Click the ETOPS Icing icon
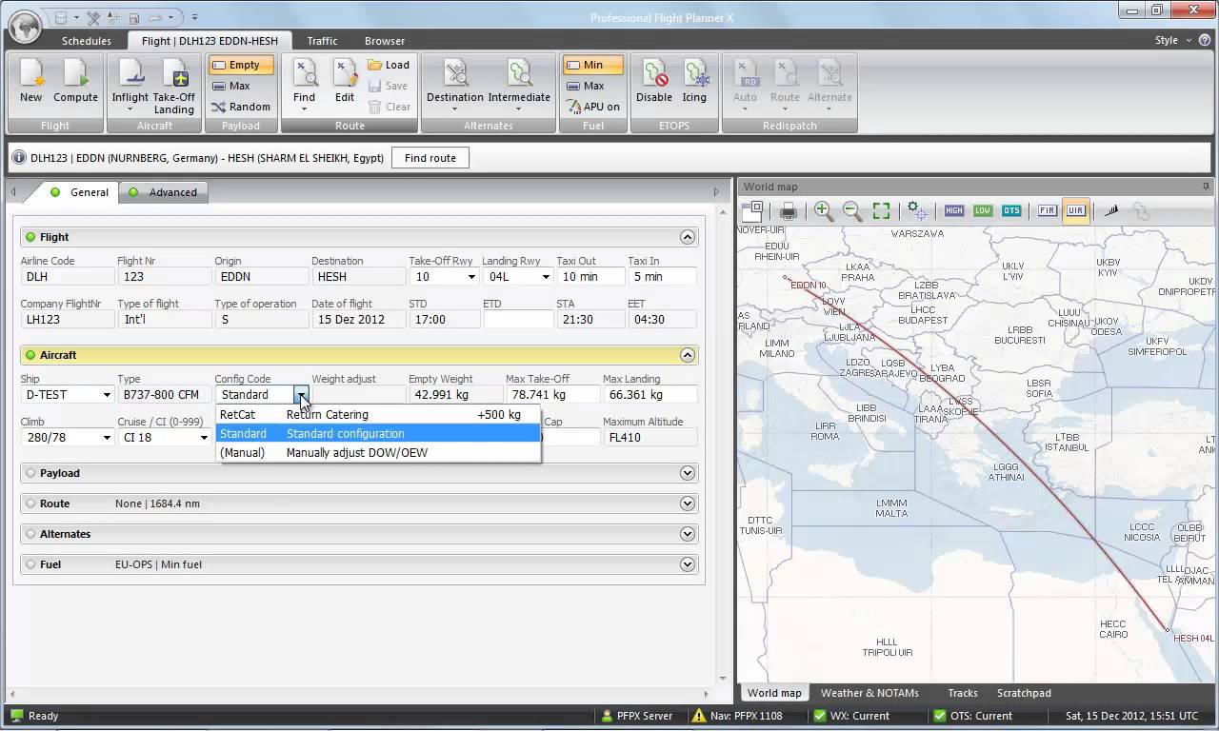 coord(694,81)
